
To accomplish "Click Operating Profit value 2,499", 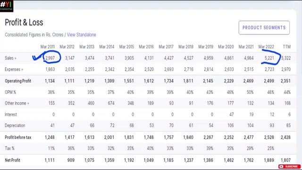I will pos(269,81).
